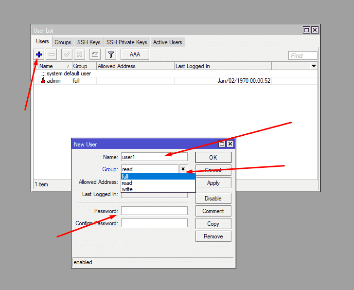Go to the Active Users tab

pos(167,42)
